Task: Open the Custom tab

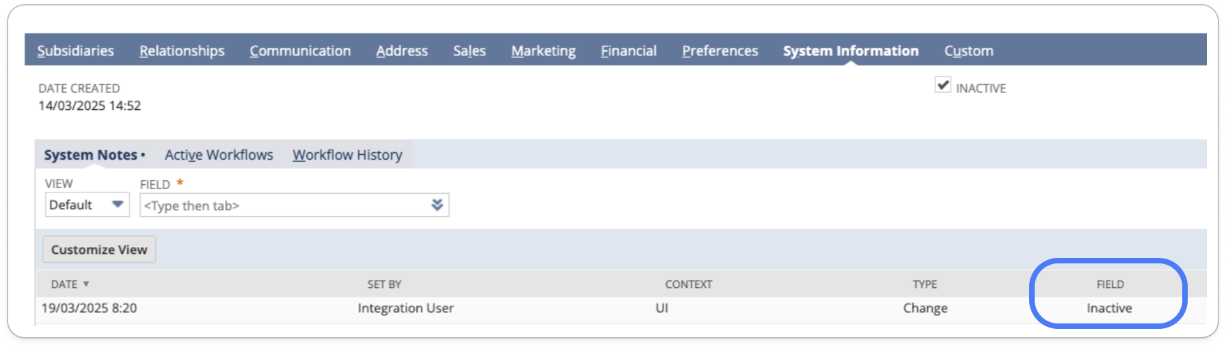Action: 968,50
